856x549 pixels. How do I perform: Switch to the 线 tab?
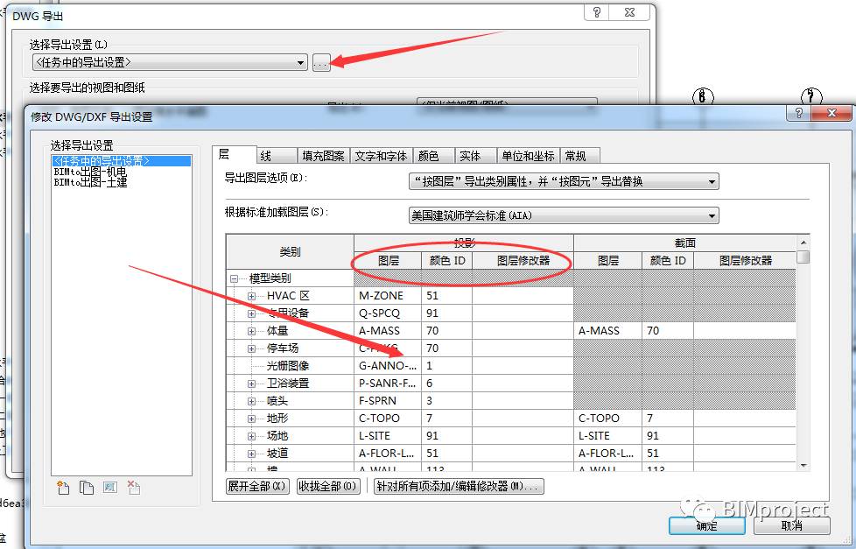[277, 156]
